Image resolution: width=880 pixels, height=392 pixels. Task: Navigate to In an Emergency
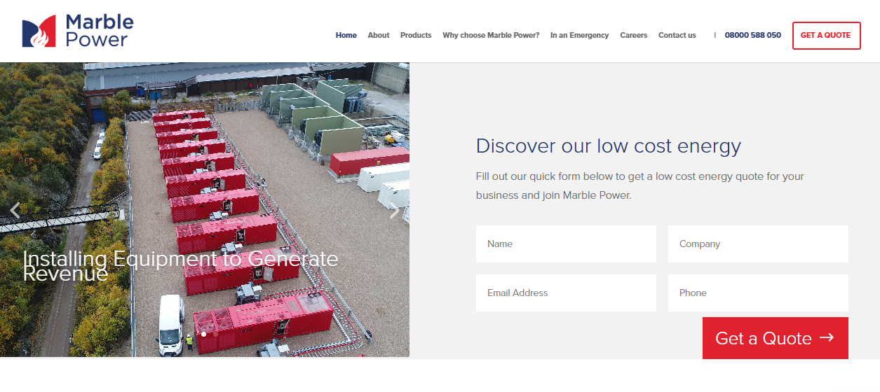[x=579, y=35]
